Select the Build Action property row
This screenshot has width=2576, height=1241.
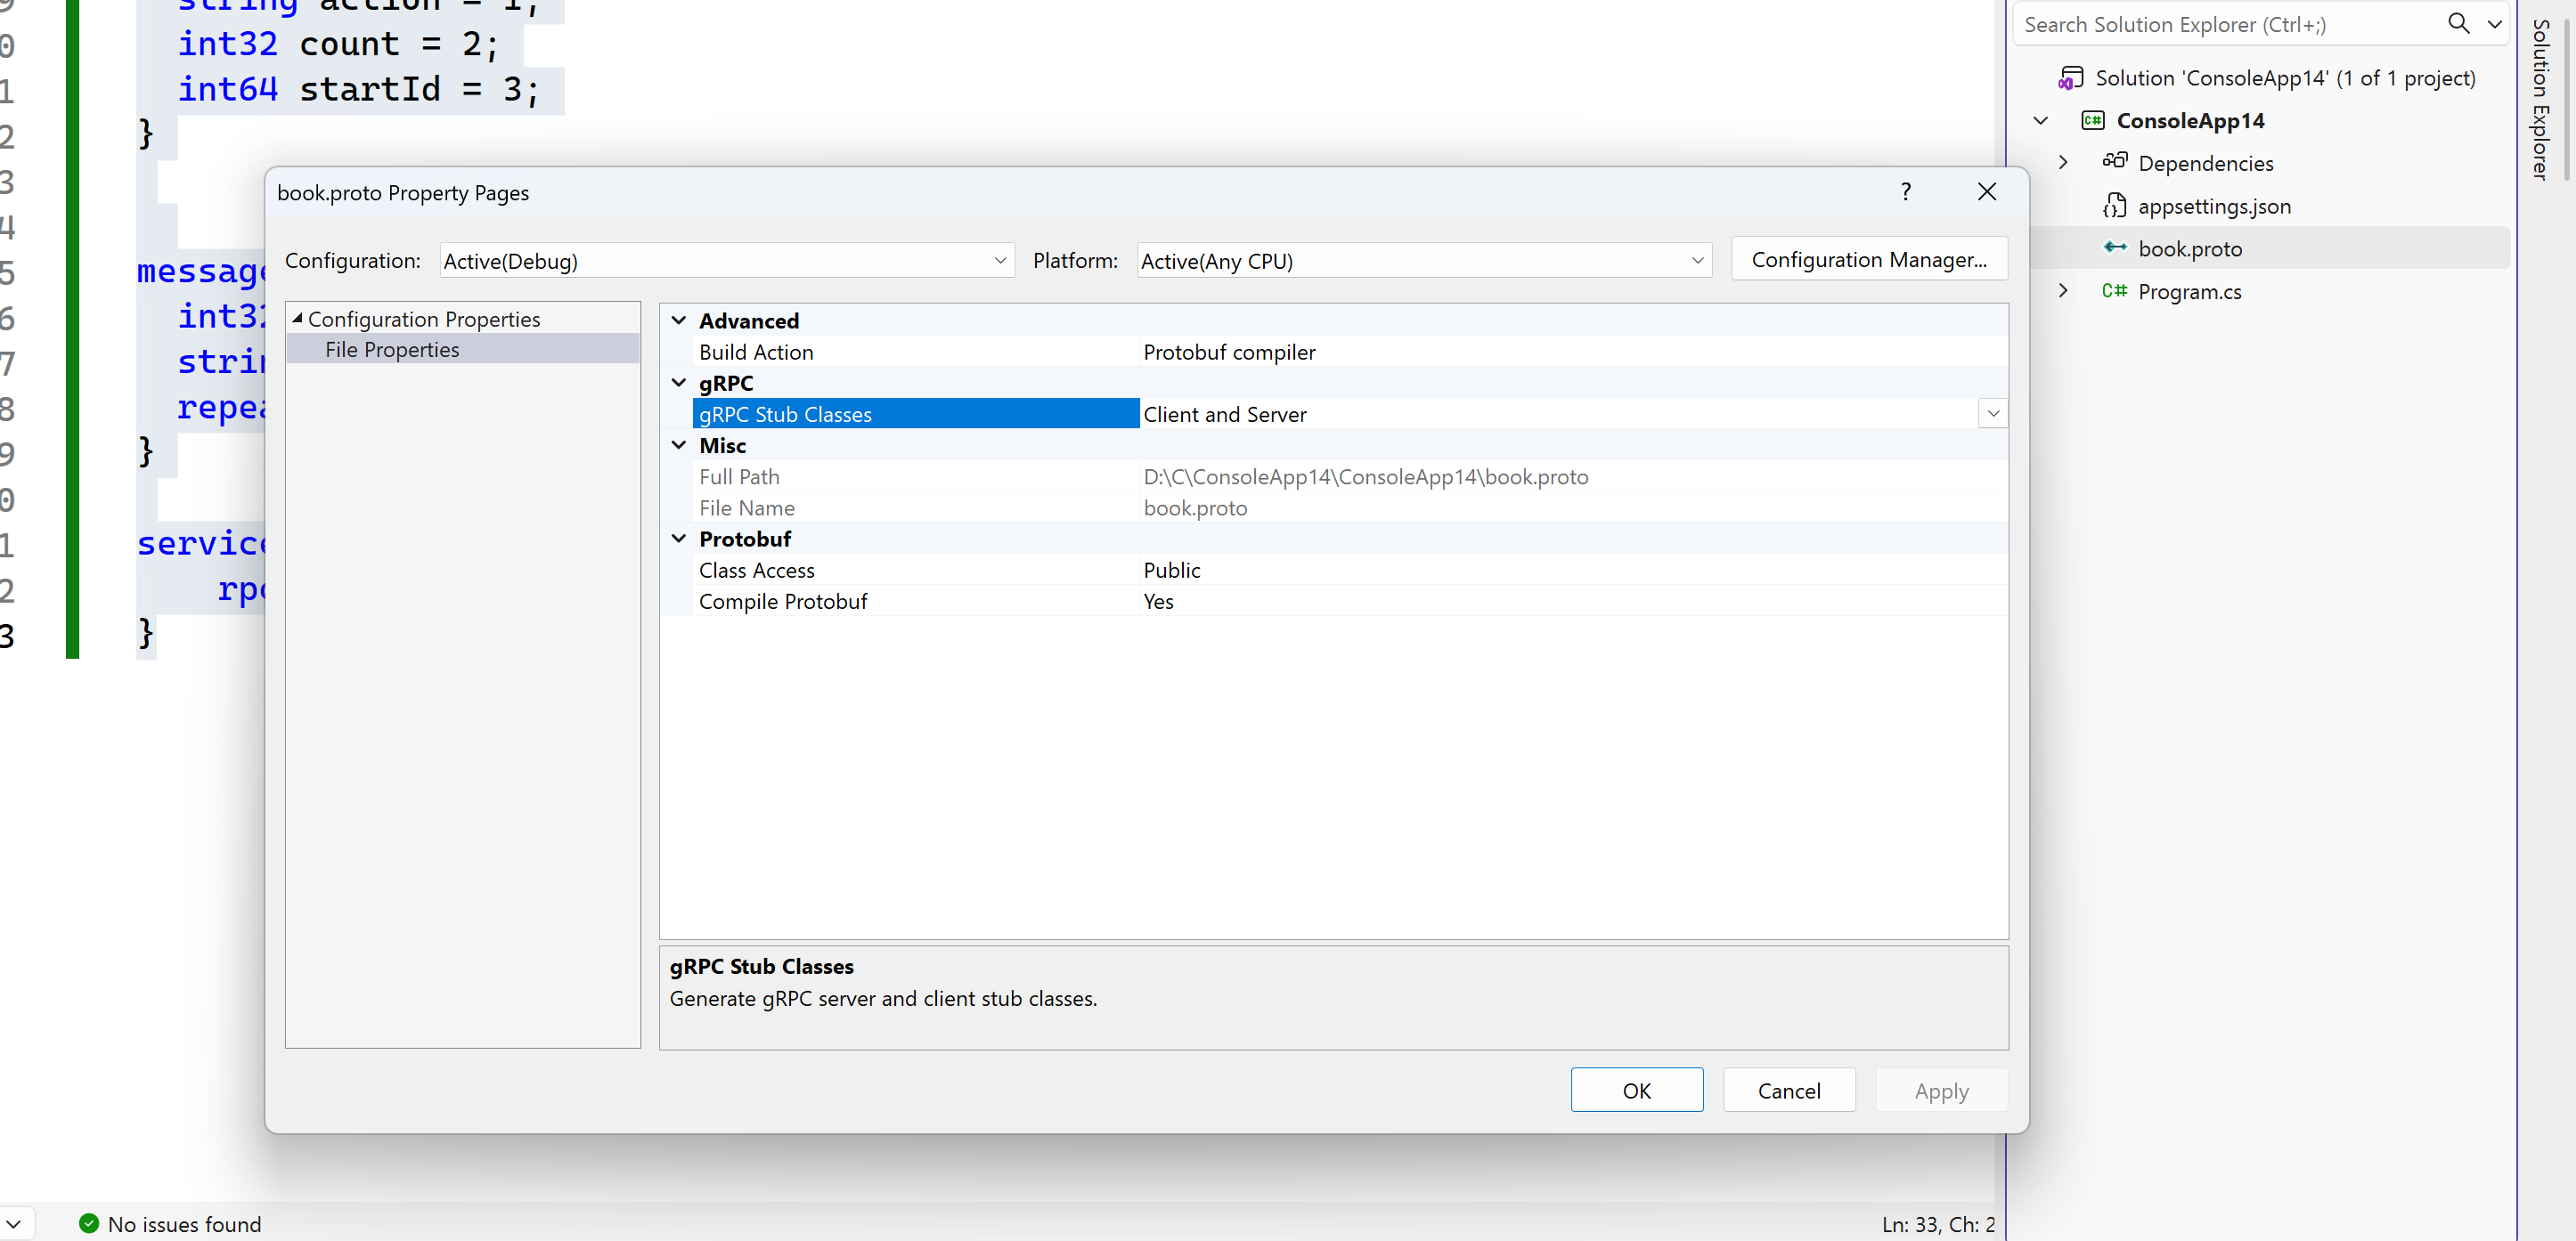pyautogui.click(x=1349, y=352)
